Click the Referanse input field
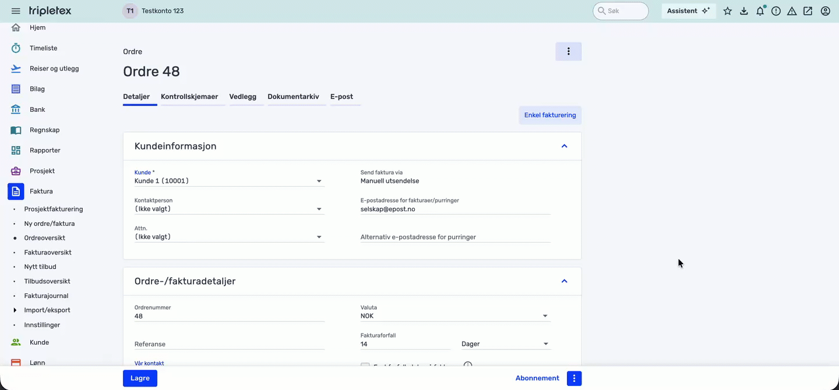 pyautogui.click(x=229, y=344)
